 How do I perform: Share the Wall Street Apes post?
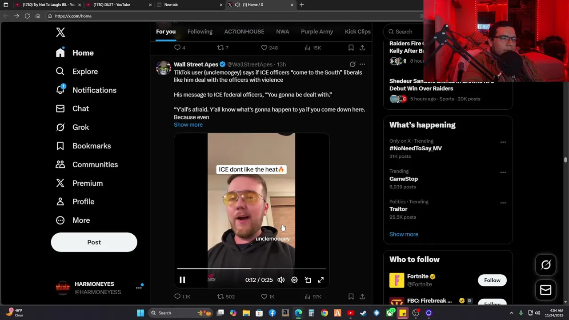362,296
